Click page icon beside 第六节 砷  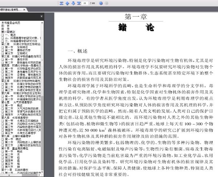pos(3,167)
